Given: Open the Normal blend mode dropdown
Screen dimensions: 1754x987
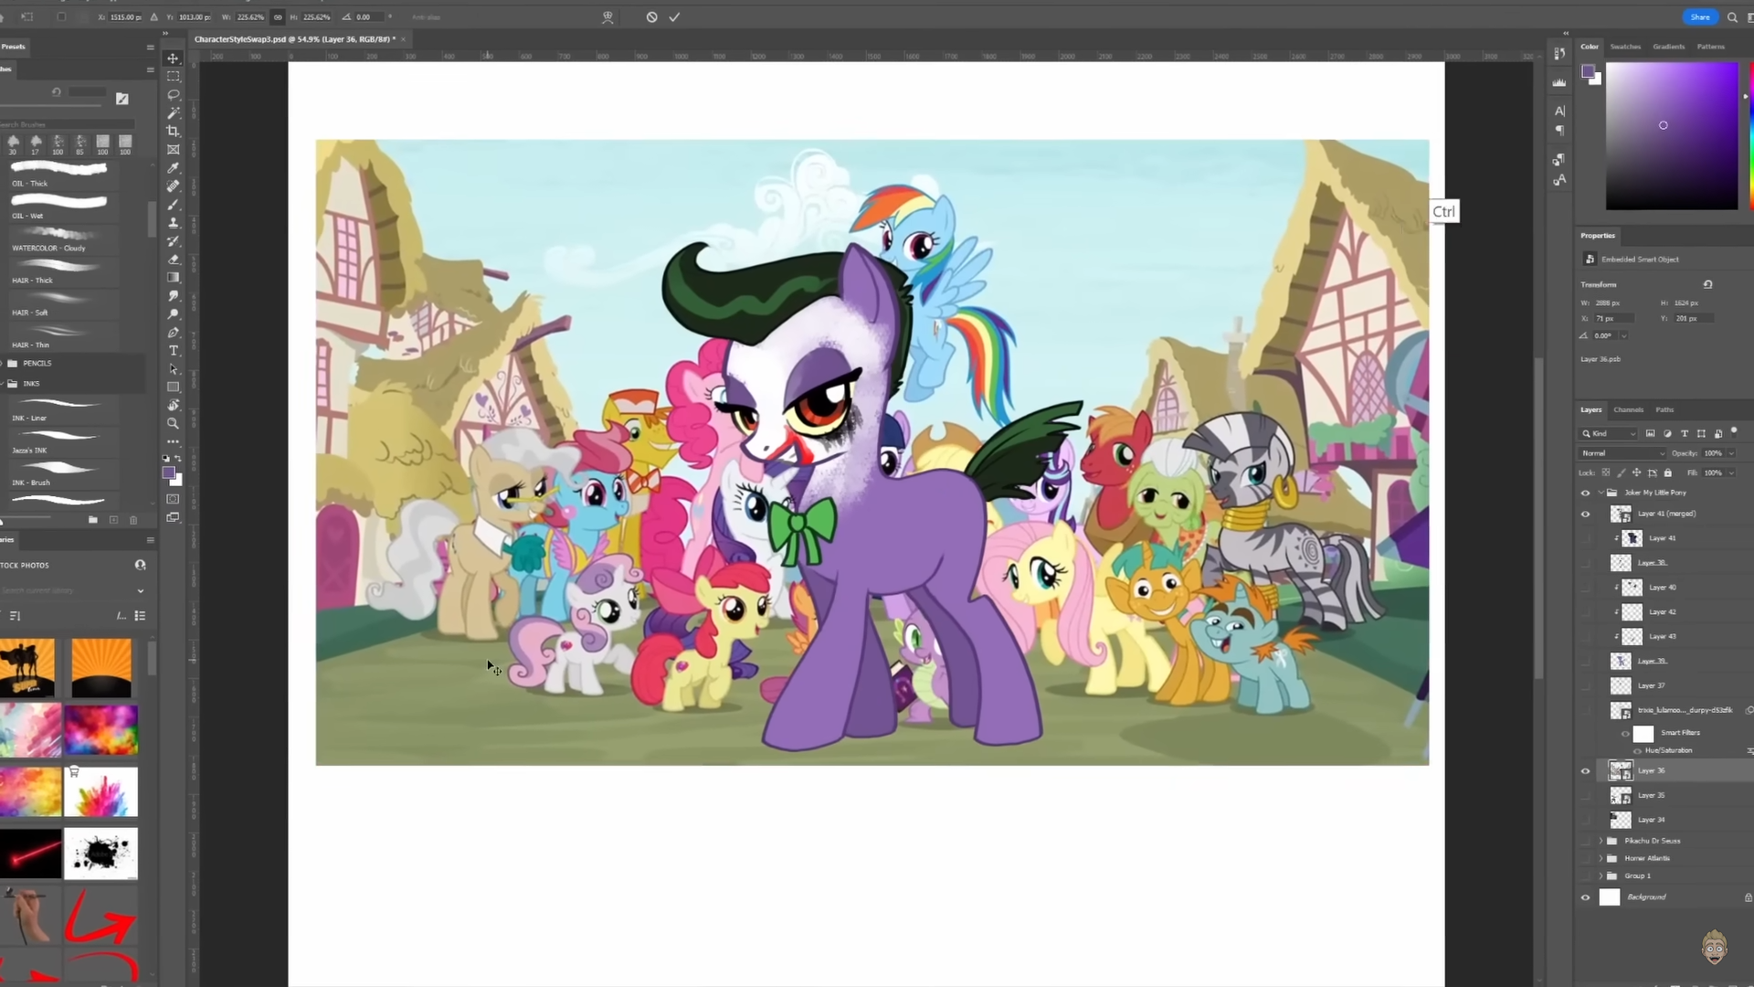Looking at the screenshot, I should (1623, 453).
